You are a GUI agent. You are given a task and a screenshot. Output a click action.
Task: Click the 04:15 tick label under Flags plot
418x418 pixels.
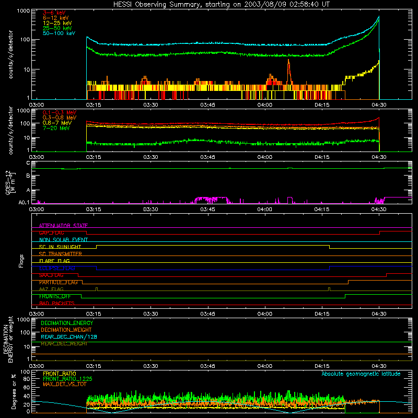tap(322, 314)
